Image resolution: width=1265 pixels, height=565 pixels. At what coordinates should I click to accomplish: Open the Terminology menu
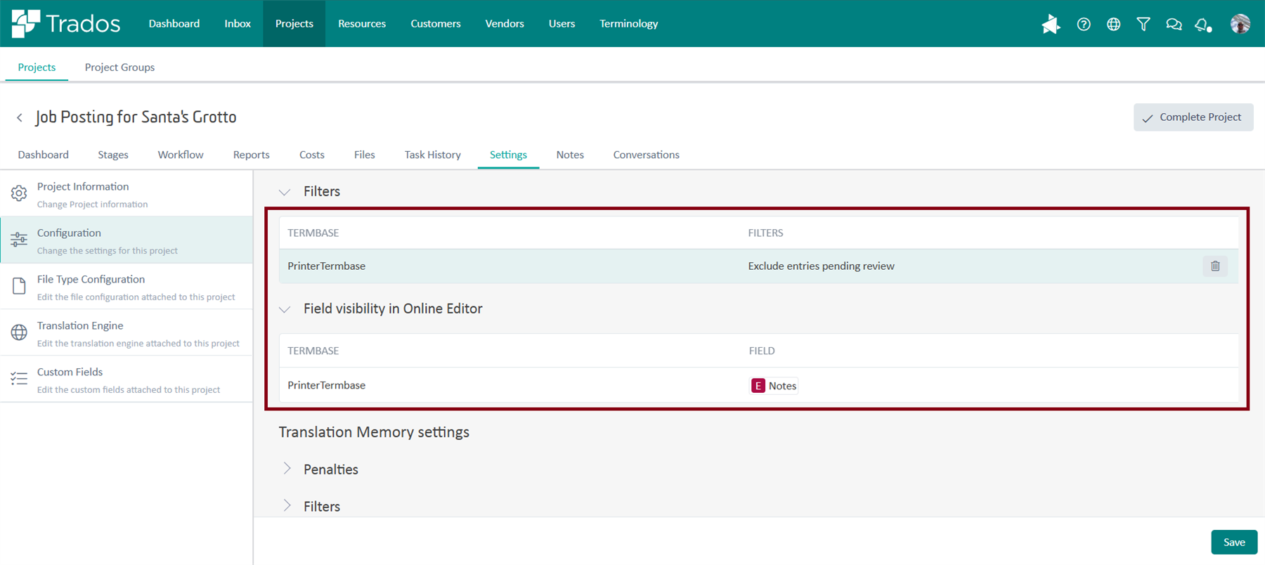point(629,23)
